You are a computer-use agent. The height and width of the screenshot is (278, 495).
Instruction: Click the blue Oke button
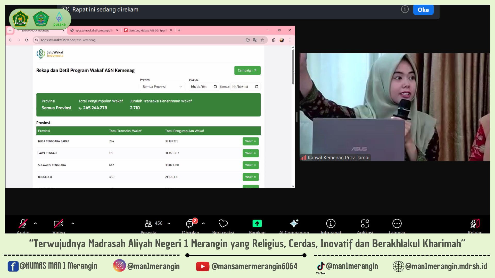423,10
